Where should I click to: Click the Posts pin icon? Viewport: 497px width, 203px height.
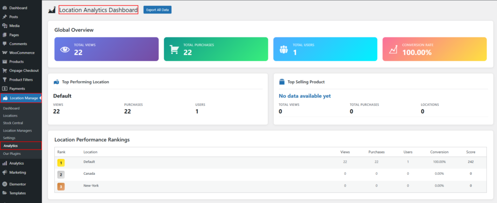click(x=4, y=17)
